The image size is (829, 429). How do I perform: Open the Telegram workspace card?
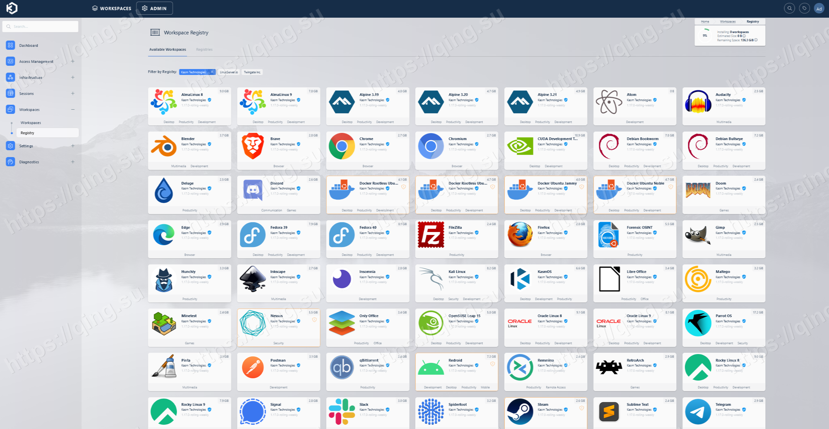[x=724, y=413]
